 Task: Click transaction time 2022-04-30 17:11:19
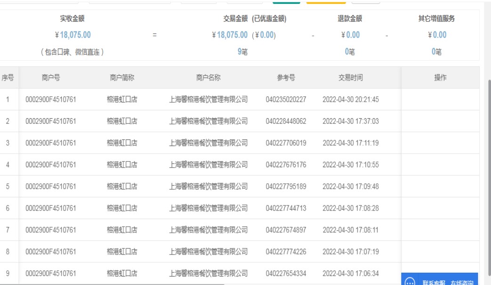(350, 143)
